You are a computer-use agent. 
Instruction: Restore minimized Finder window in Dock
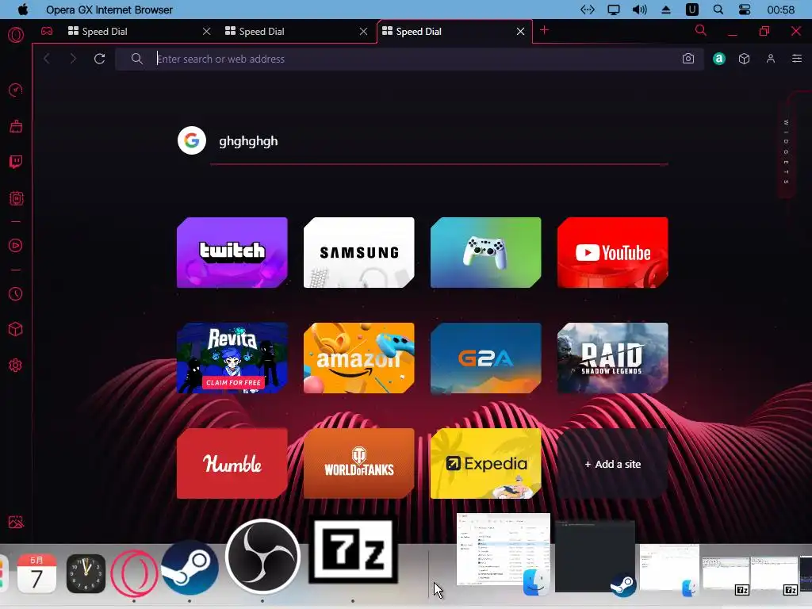[x=503, y=550]
